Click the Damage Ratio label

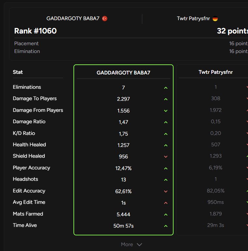coord(29,122)
